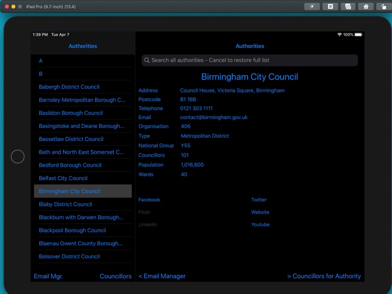Screen dimensions: 392x294
Task: Click national group value Y55
Action: tap(185, 145)
